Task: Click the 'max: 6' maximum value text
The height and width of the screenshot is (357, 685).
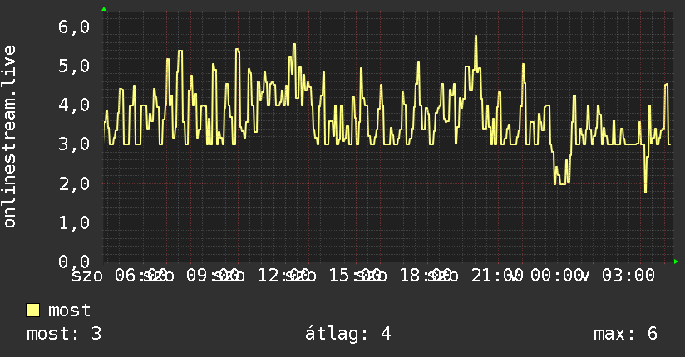Action: click(625, 334)
